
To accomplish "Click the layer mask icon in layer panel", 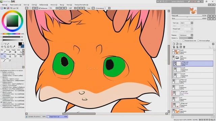I will (181, 47).
